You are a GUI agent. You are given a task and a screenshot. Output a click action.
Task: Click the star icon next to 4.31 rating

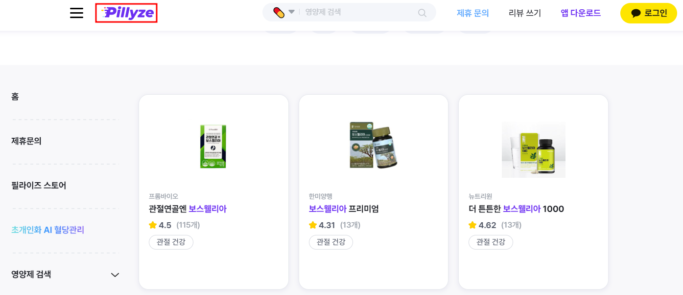[x=312, y=225]
